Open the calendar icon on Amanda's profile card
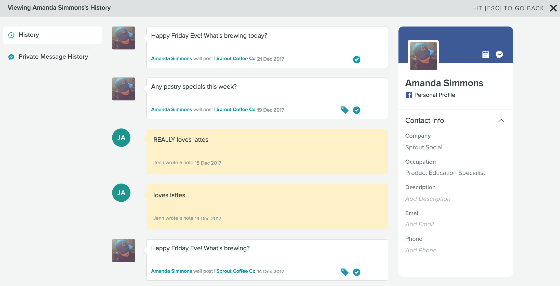Screen dimensions: 560x286 [x=486, y=54]
